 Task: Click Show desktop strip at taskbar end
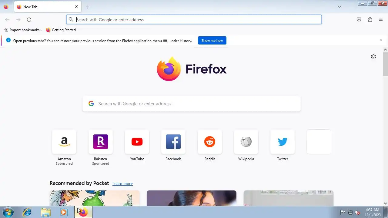386,212
